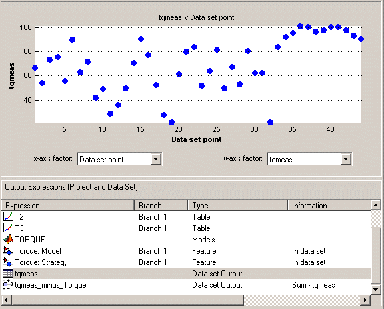Click the tqmeas data set icon
The height and width of the screenshot is (309, 384).
(7, 274)
